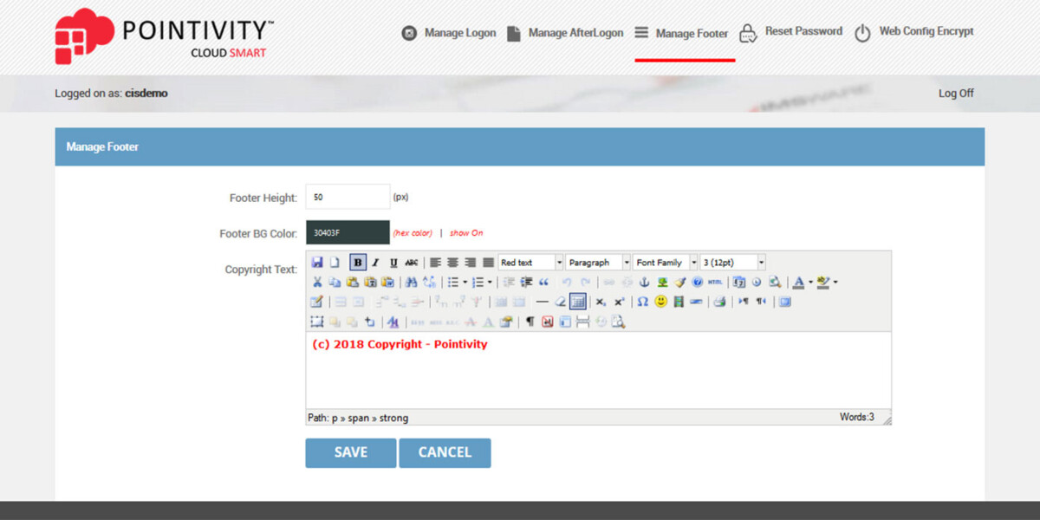Open the HTML source editor

tap(715, 283)
